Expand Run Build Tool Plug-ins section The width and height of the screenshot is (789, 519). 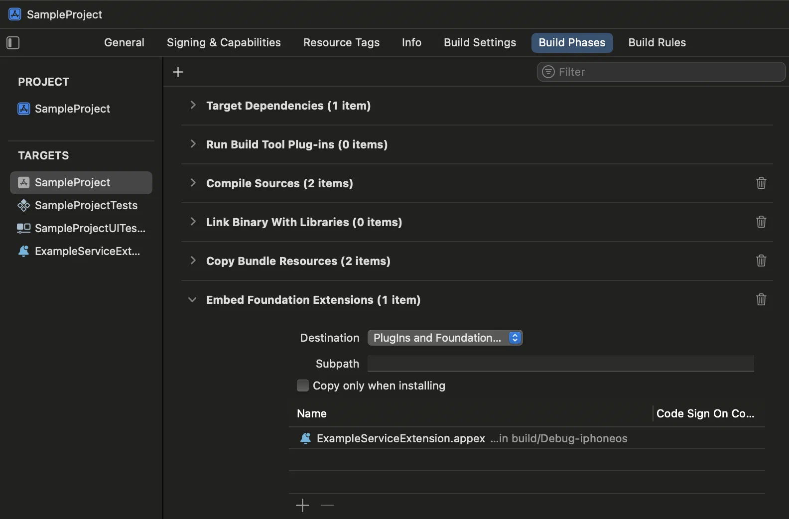coord(193,144)
